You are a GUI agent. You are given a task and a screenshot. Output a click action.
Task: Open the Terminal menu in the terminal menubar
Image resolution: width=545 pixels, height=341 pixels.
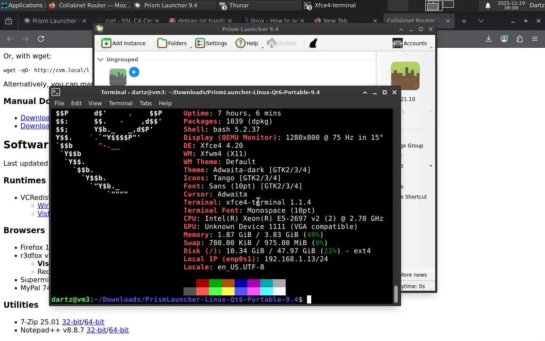(x=120, y=103)
